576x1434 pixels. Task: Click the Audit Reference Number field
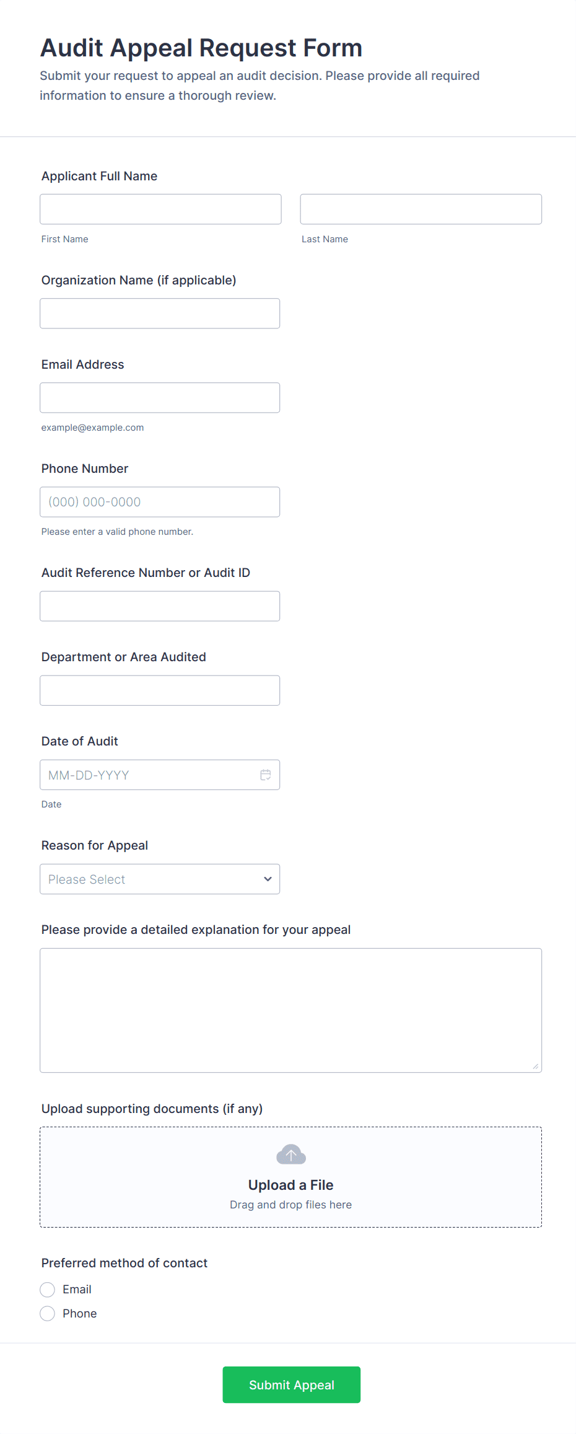click(x=160, y=606)
